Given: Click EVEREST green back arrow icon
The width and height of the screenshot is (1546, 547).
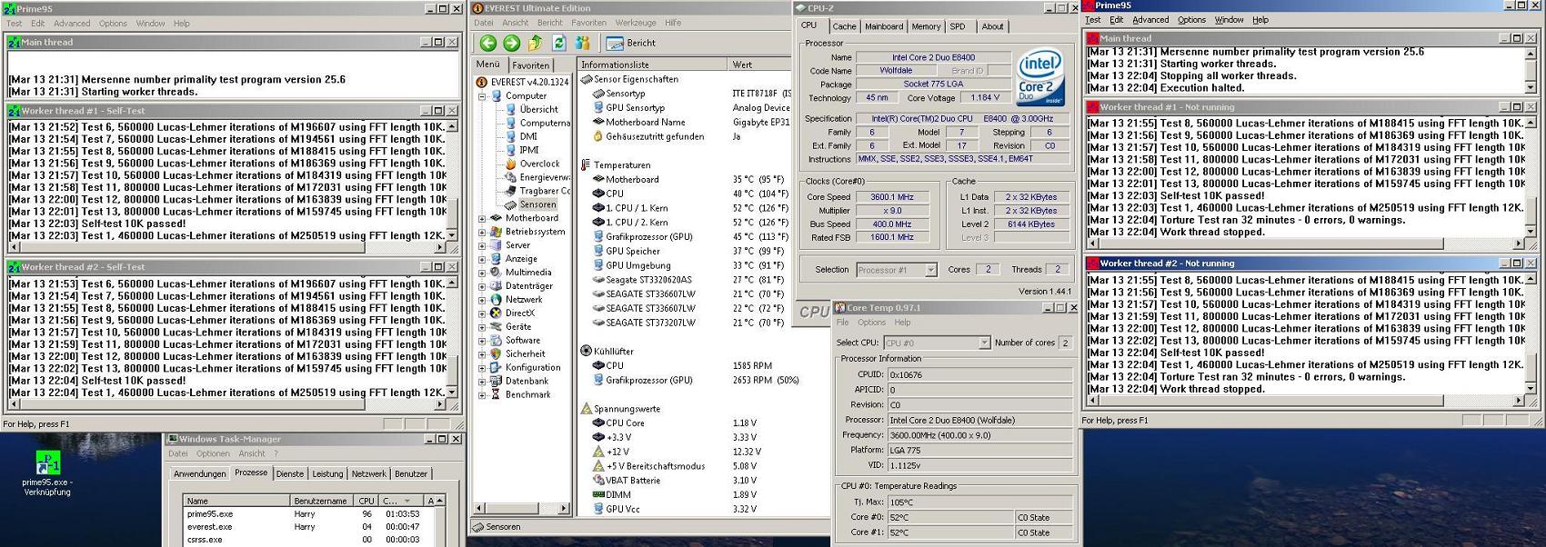Looking at the screenshot, I should [x=488, y=43].
